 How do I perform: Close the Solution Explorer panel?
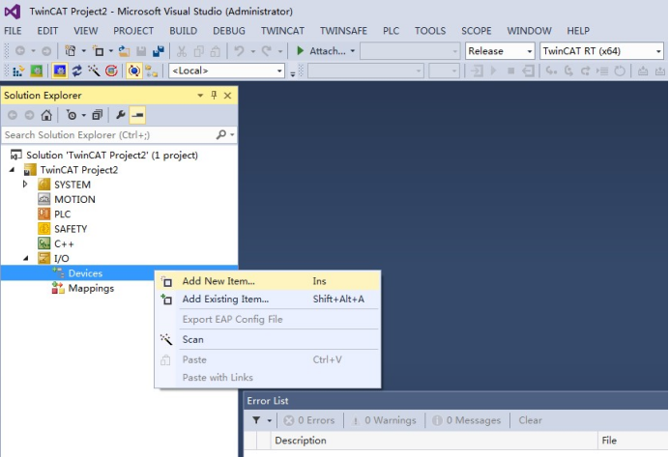[228, 96]
